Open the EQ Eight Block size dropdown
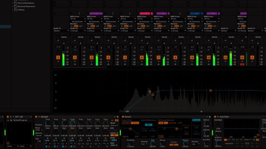266x149 pixels. 39,130
